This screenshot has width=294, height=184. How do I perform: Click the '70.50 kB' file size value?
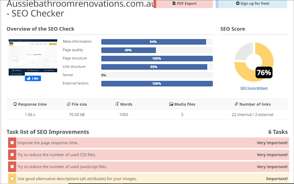pos(77,115)
